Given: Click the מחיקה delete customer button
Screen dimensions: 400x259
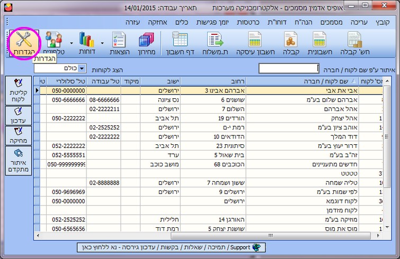Looking at the screenshot, I should pos(19,136).
